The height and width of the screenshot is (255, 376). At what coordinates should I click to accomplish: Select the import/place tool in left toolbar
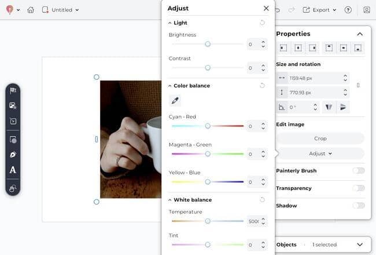pos(13,121)
